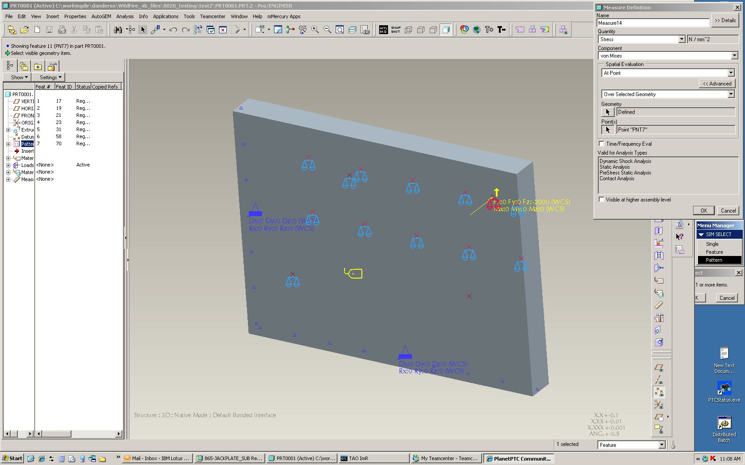This screenshot has width=745, height=465.
Task: Click the Undo arrow icon
Action: pyautogui.click(x=173, y=30)
